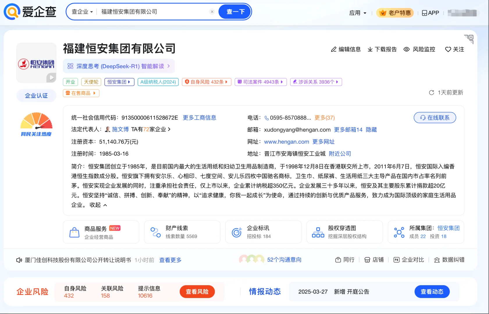This screenshot has width=489, height=314.
Task: Click 52个沟通意向 link
Action: click(284, 260)
